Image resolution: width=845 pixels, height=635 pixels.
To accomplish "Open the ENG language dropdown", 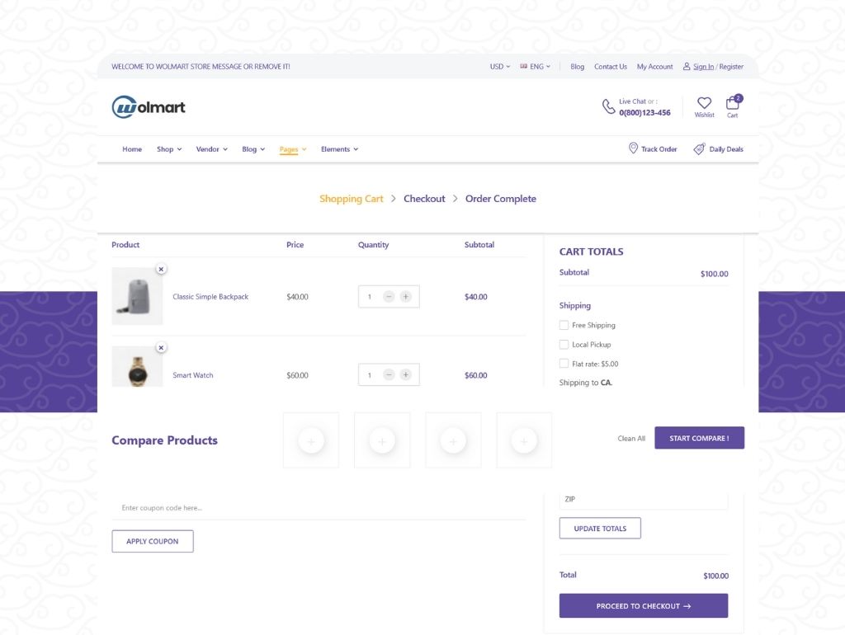I will tap(536, 67).
